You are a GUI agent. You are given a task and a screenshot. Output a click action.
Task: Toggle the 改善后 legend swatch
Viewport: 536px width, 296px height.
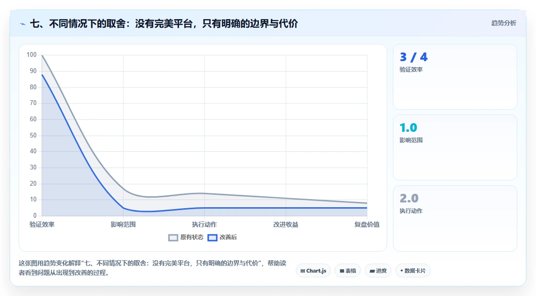(212, 238)
